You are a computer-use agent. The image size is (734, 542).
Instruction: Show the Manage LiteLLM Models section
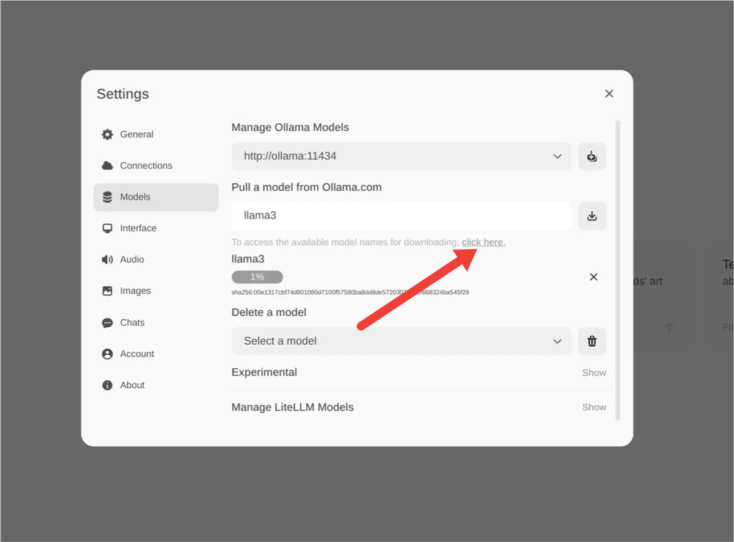pos(593,407)
